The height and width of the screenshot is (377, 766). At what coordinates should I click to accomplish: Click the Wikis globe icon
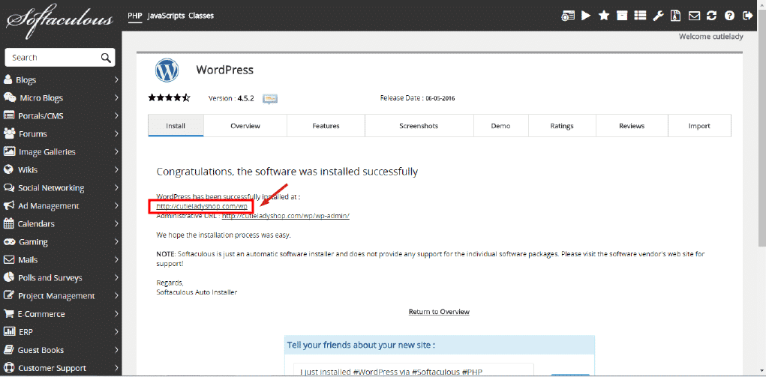pos(8,170)
